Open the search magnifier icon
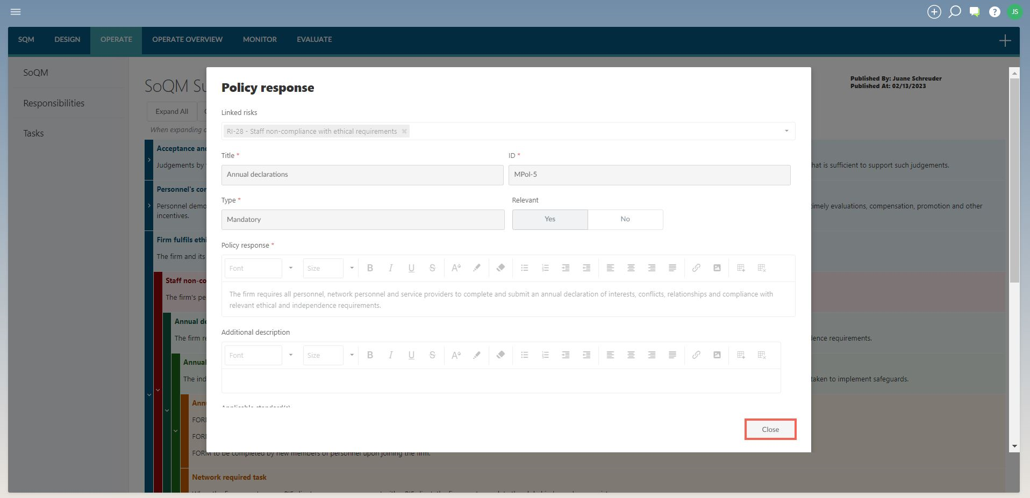Screen dimensions: 1030x498 pos(955,12)
